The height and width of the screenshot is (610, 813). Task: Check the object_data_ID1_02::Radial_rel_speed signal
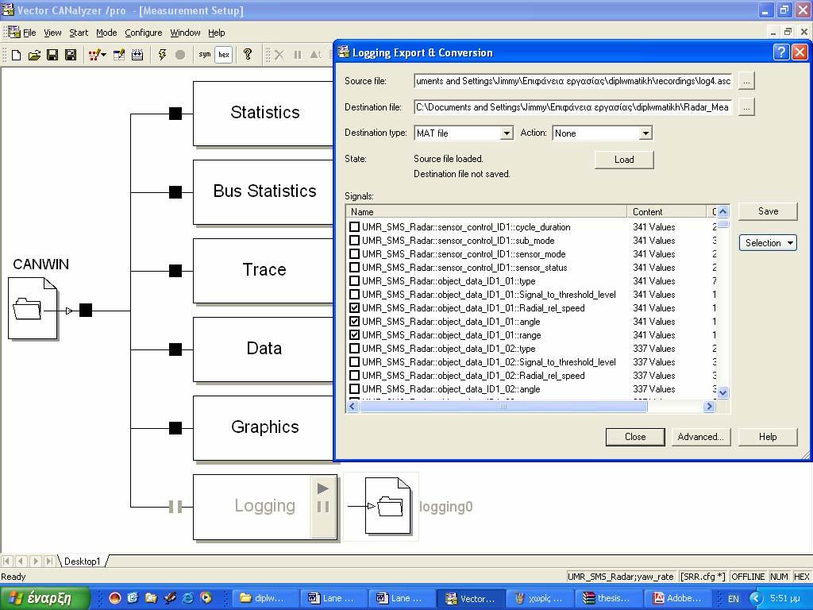(x=355, y=376)
